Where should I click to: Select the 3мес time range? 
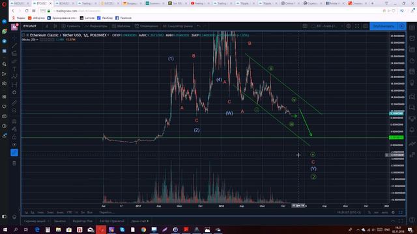(x=50, y=213)
